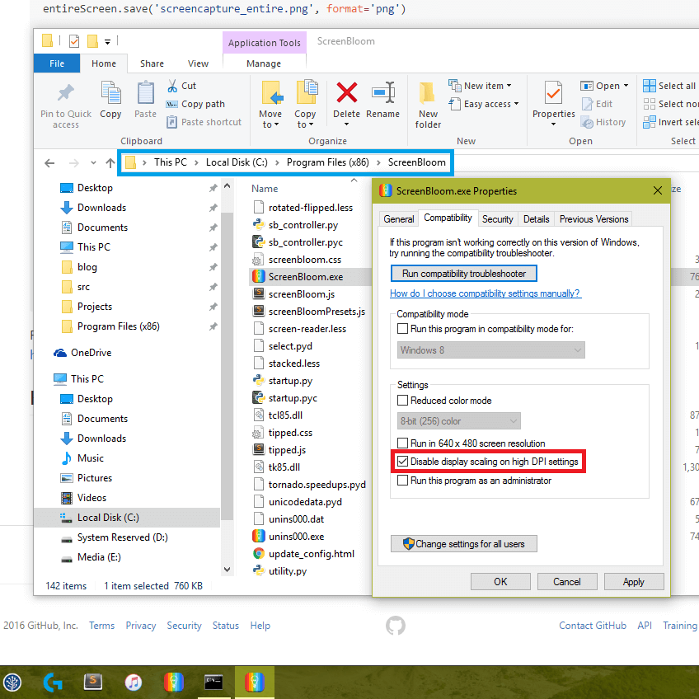Check the Reduced color mode box
The image size is (699, 699).
pyautogui.click(x=402, y=401)
